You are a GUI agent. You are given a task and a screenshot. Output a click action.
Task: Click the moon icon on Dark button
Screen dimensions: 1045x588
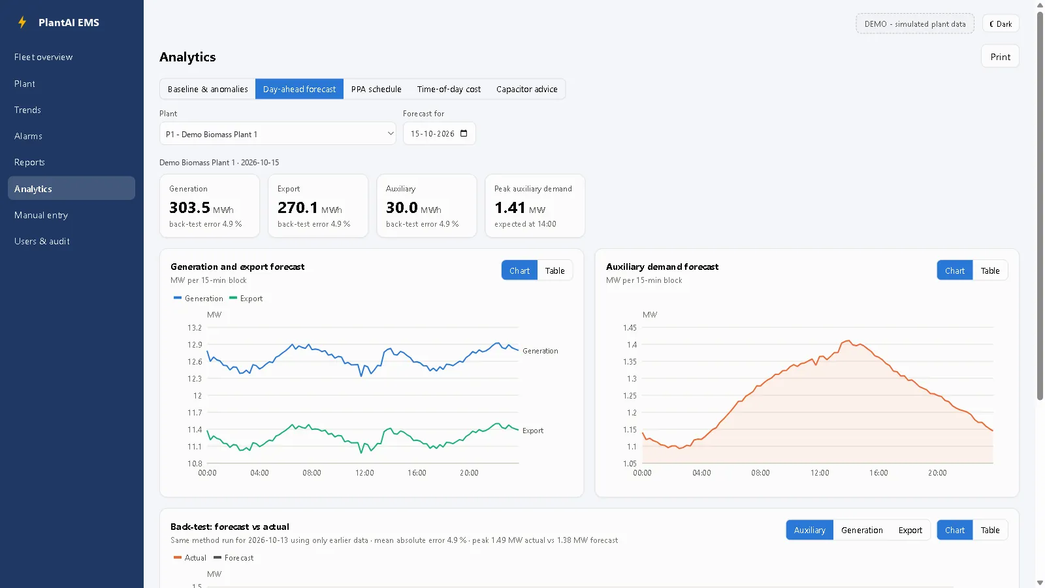click(x=991, y=24)
